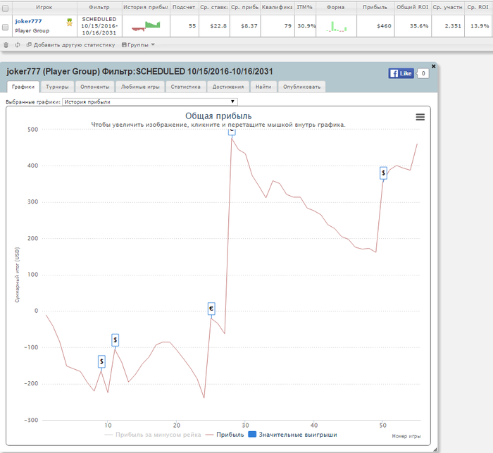Open the Форма sparkline thumbnail
The width and height of the screenshot is (493, 453).
[x=337, y=26]
